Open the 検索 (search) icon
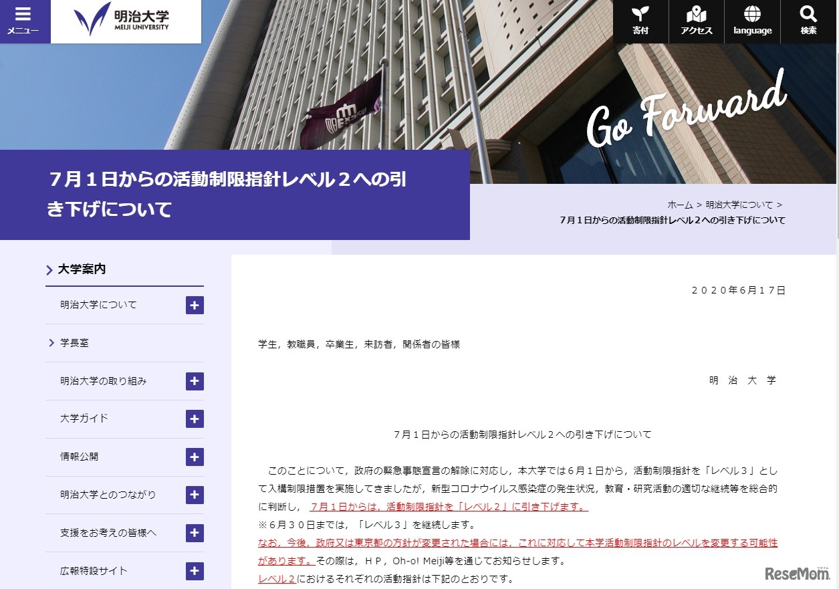 [x=808, y=20]
